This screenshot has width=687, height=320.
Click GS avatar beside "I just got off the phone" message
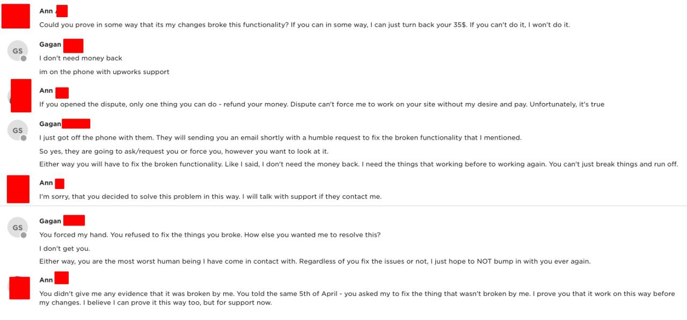pos(17,130)
